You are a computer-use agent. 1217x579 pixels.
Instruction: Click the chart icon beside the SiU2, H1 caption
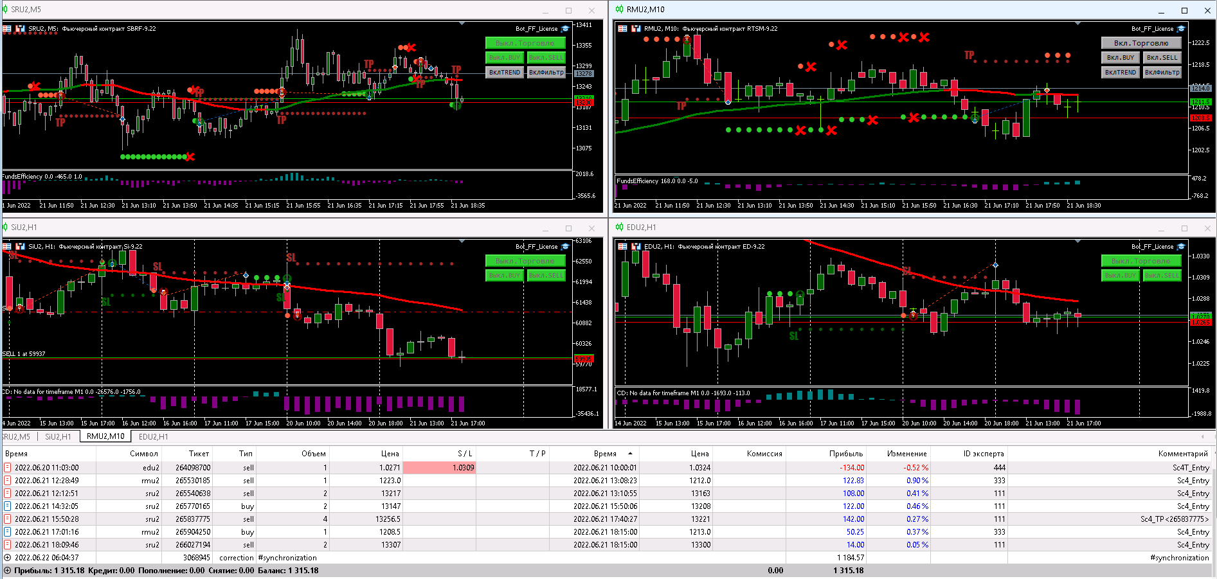pos(20,247)
